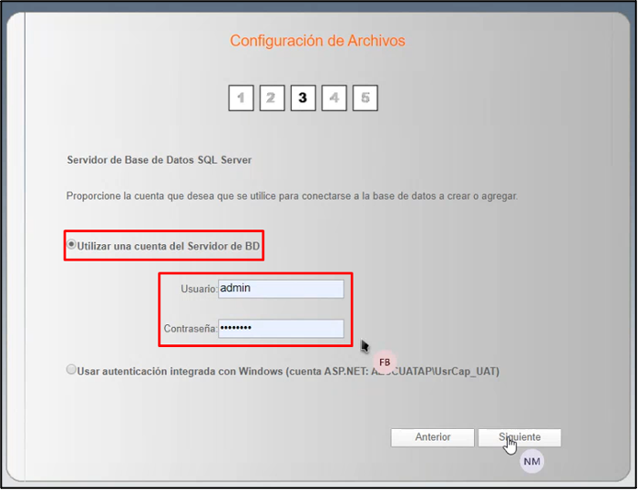Click the NM avatar badge
The width and height of the screenshot is (638, 490).
click(x=531, y=462)
